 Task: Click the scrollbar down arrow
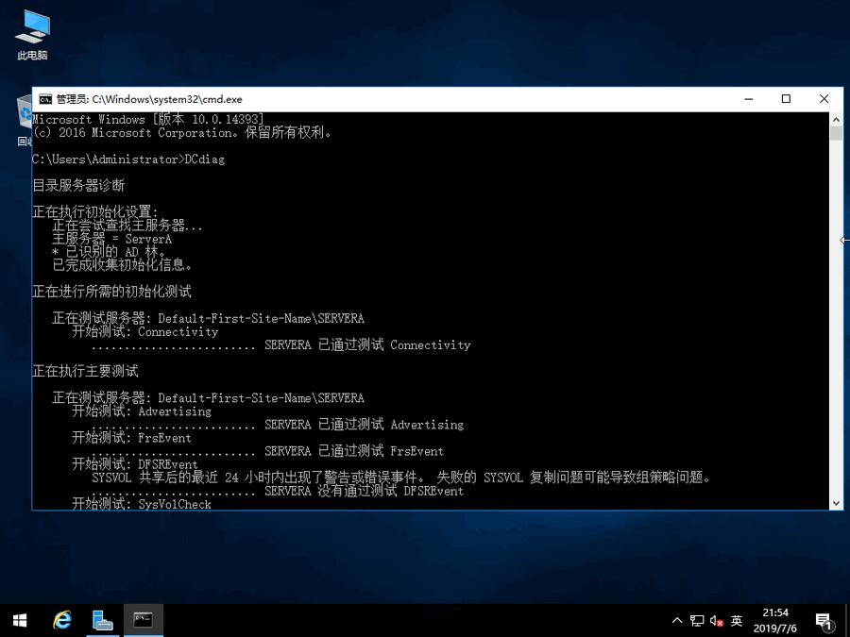click(834, 502)
